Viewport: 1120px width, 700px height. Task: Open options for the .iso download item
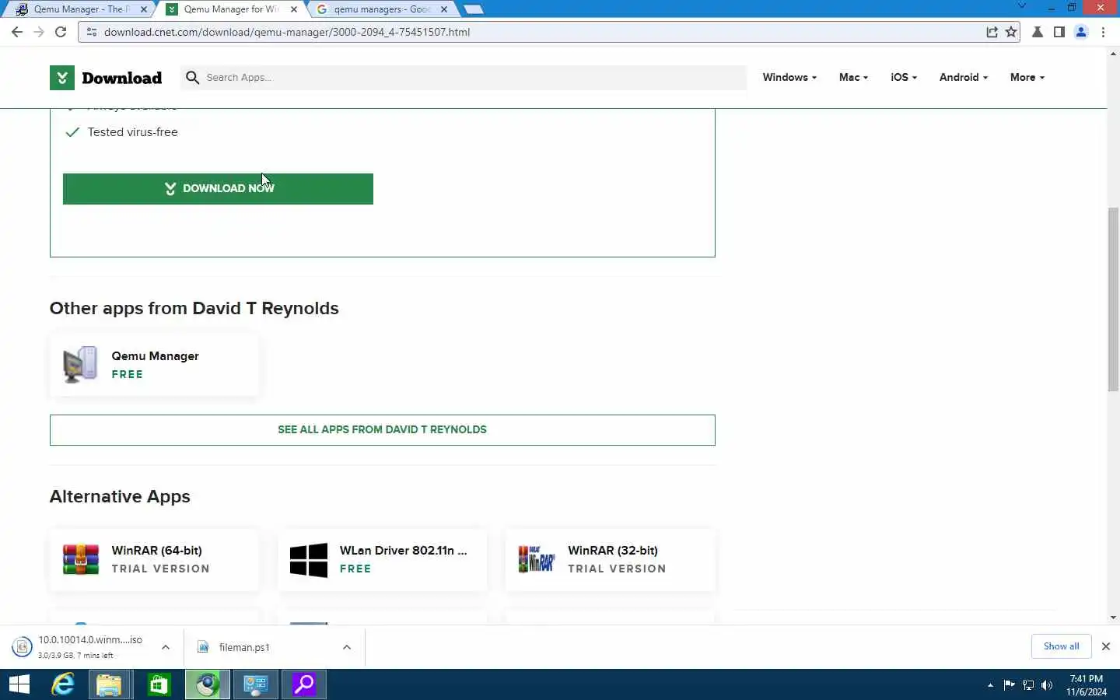coord(166,647)
